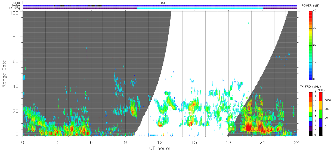
Task: Click y-axis tick label '60'
Action: (x=16, y=61)
